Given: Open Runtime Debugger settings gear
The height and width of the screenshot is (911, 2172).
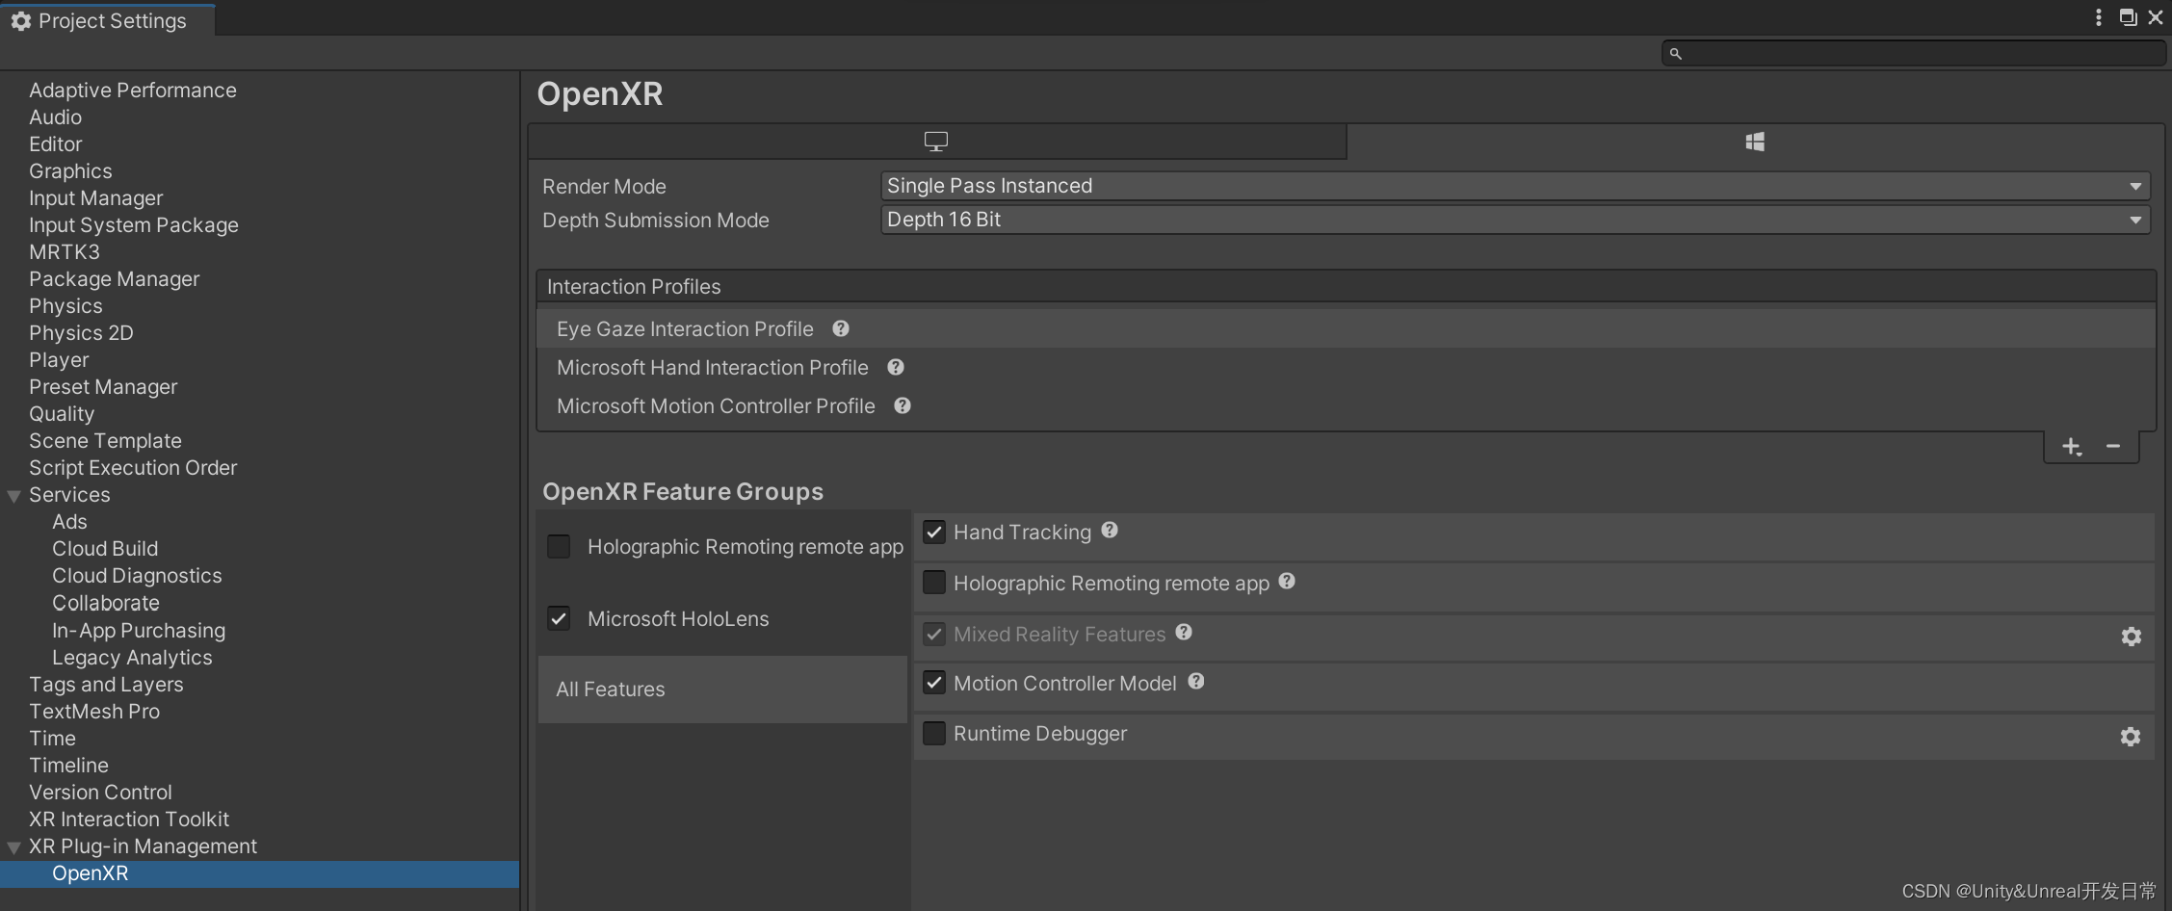Looking at the screenshot, I should coord(2131,737).
